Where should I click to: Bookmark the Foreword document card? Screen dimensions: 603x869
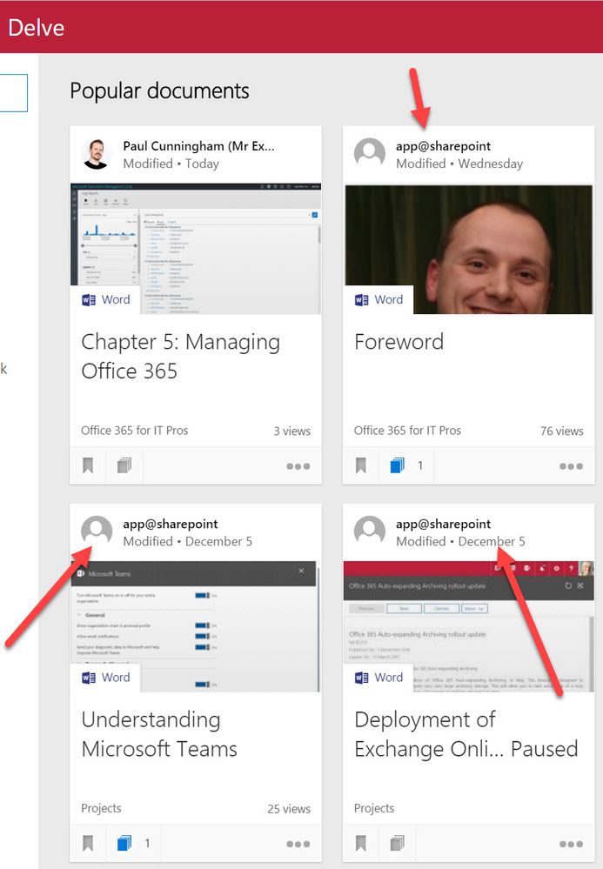point(361,465)
